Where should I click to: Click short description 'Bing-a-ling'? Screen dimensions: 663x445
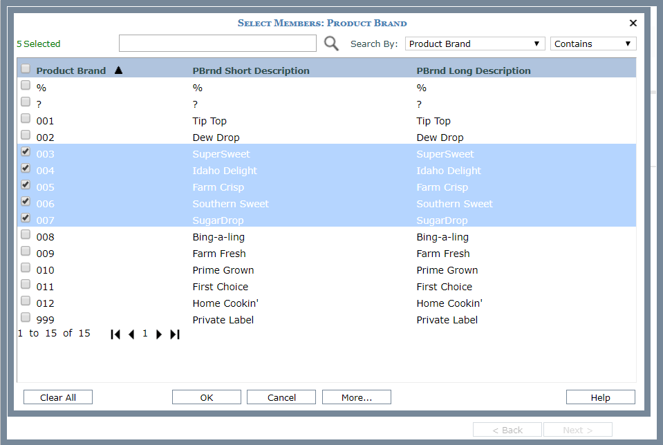point(218,236)
